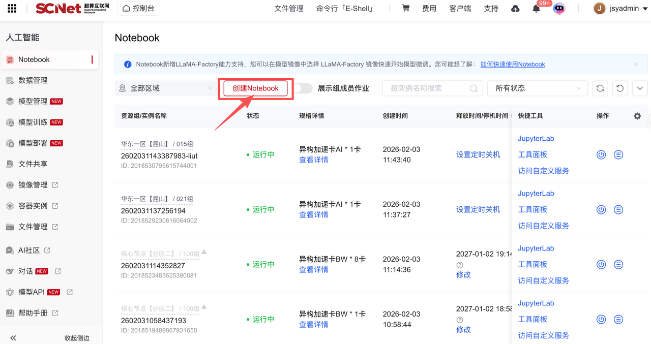
Task: Open the 如何快速使用Notebook link
Action: coord(512,65)
